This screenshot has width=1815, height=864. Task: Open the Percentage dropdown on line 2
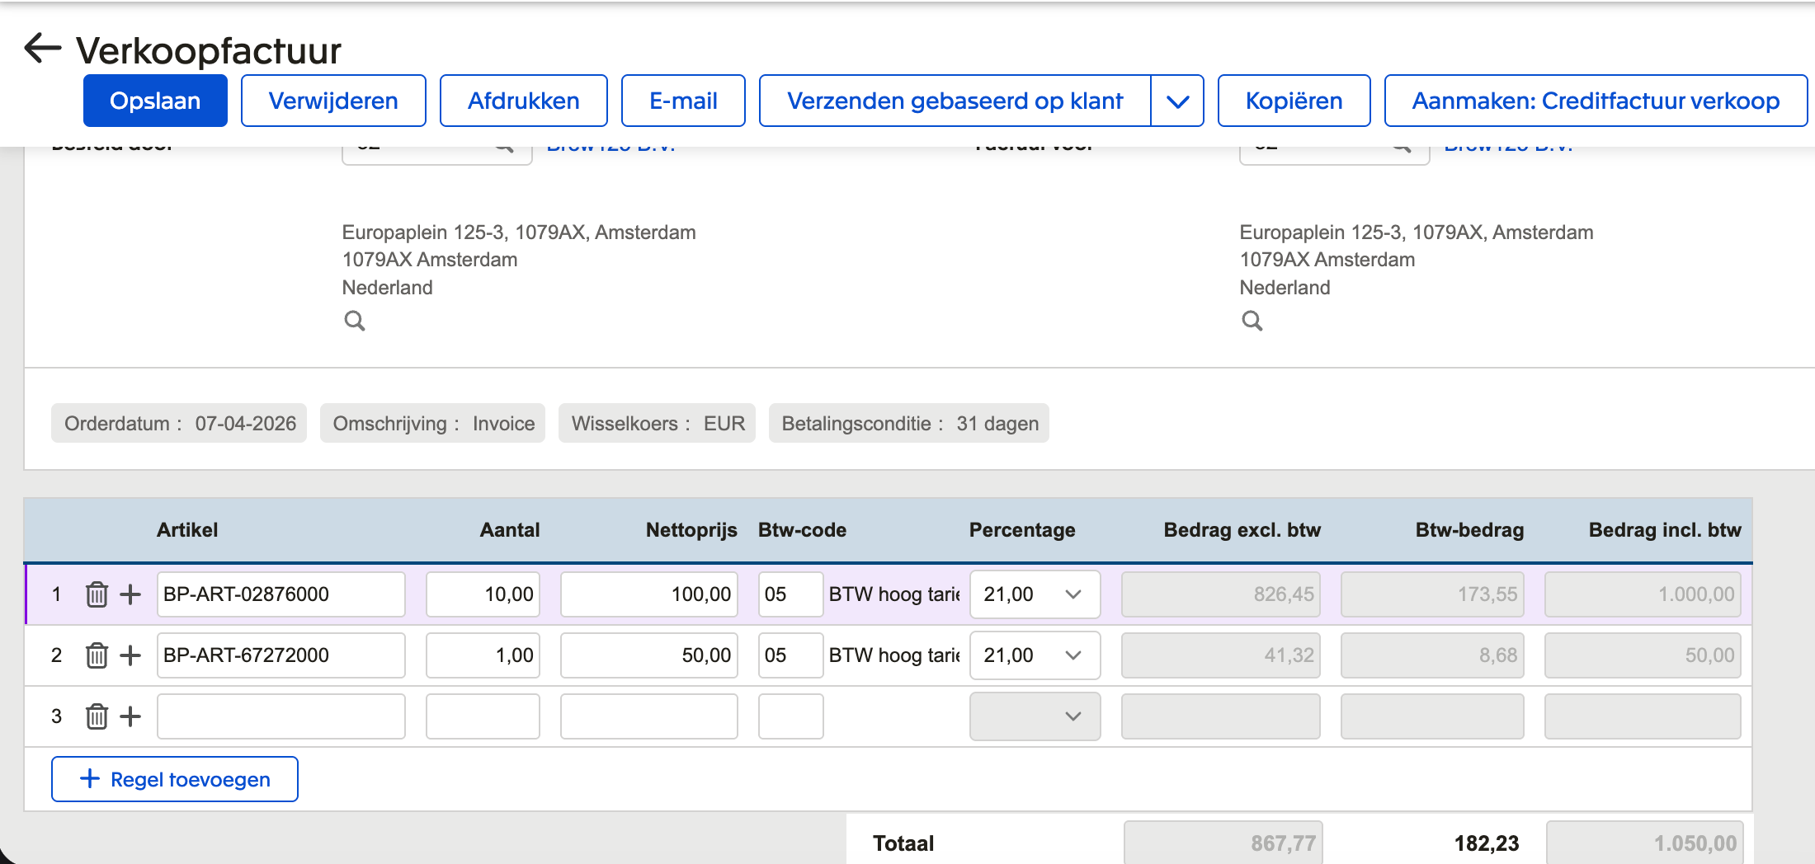[x=1035, y=655]
